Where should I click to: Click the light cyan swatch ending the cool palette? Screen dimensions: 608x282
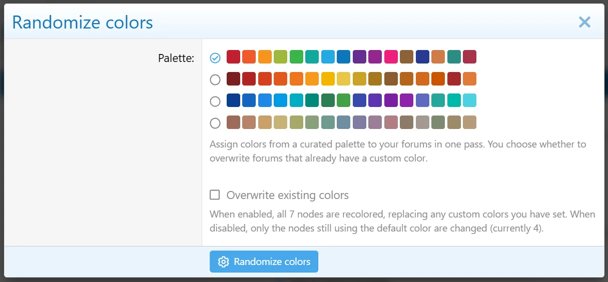[469, 100]
